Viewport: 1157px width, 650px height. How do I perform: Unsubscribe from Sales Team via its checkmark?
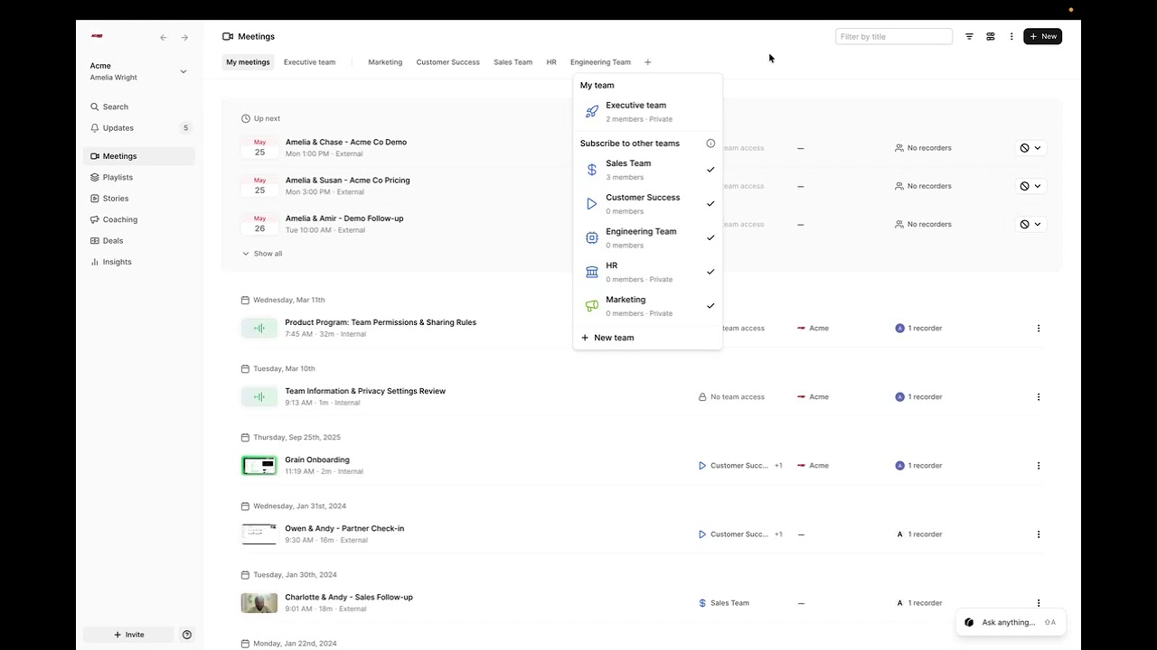coord(710,170)
